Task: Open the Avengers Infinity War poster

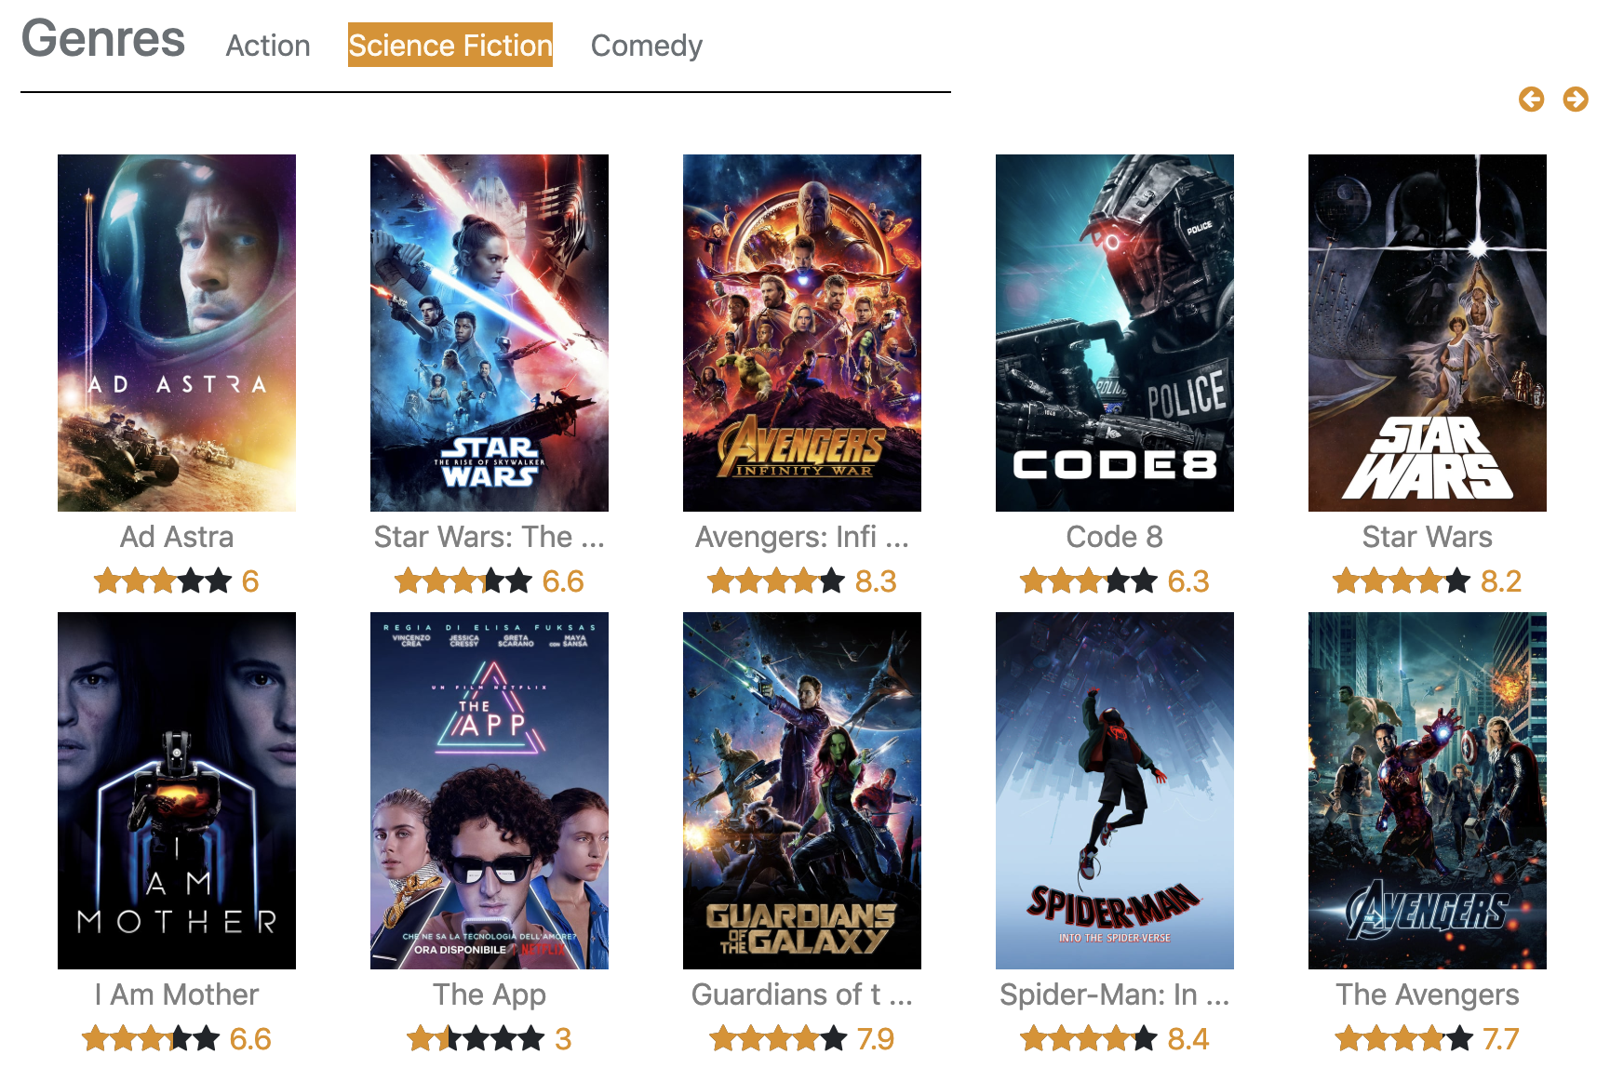Action: pos(802,333)
